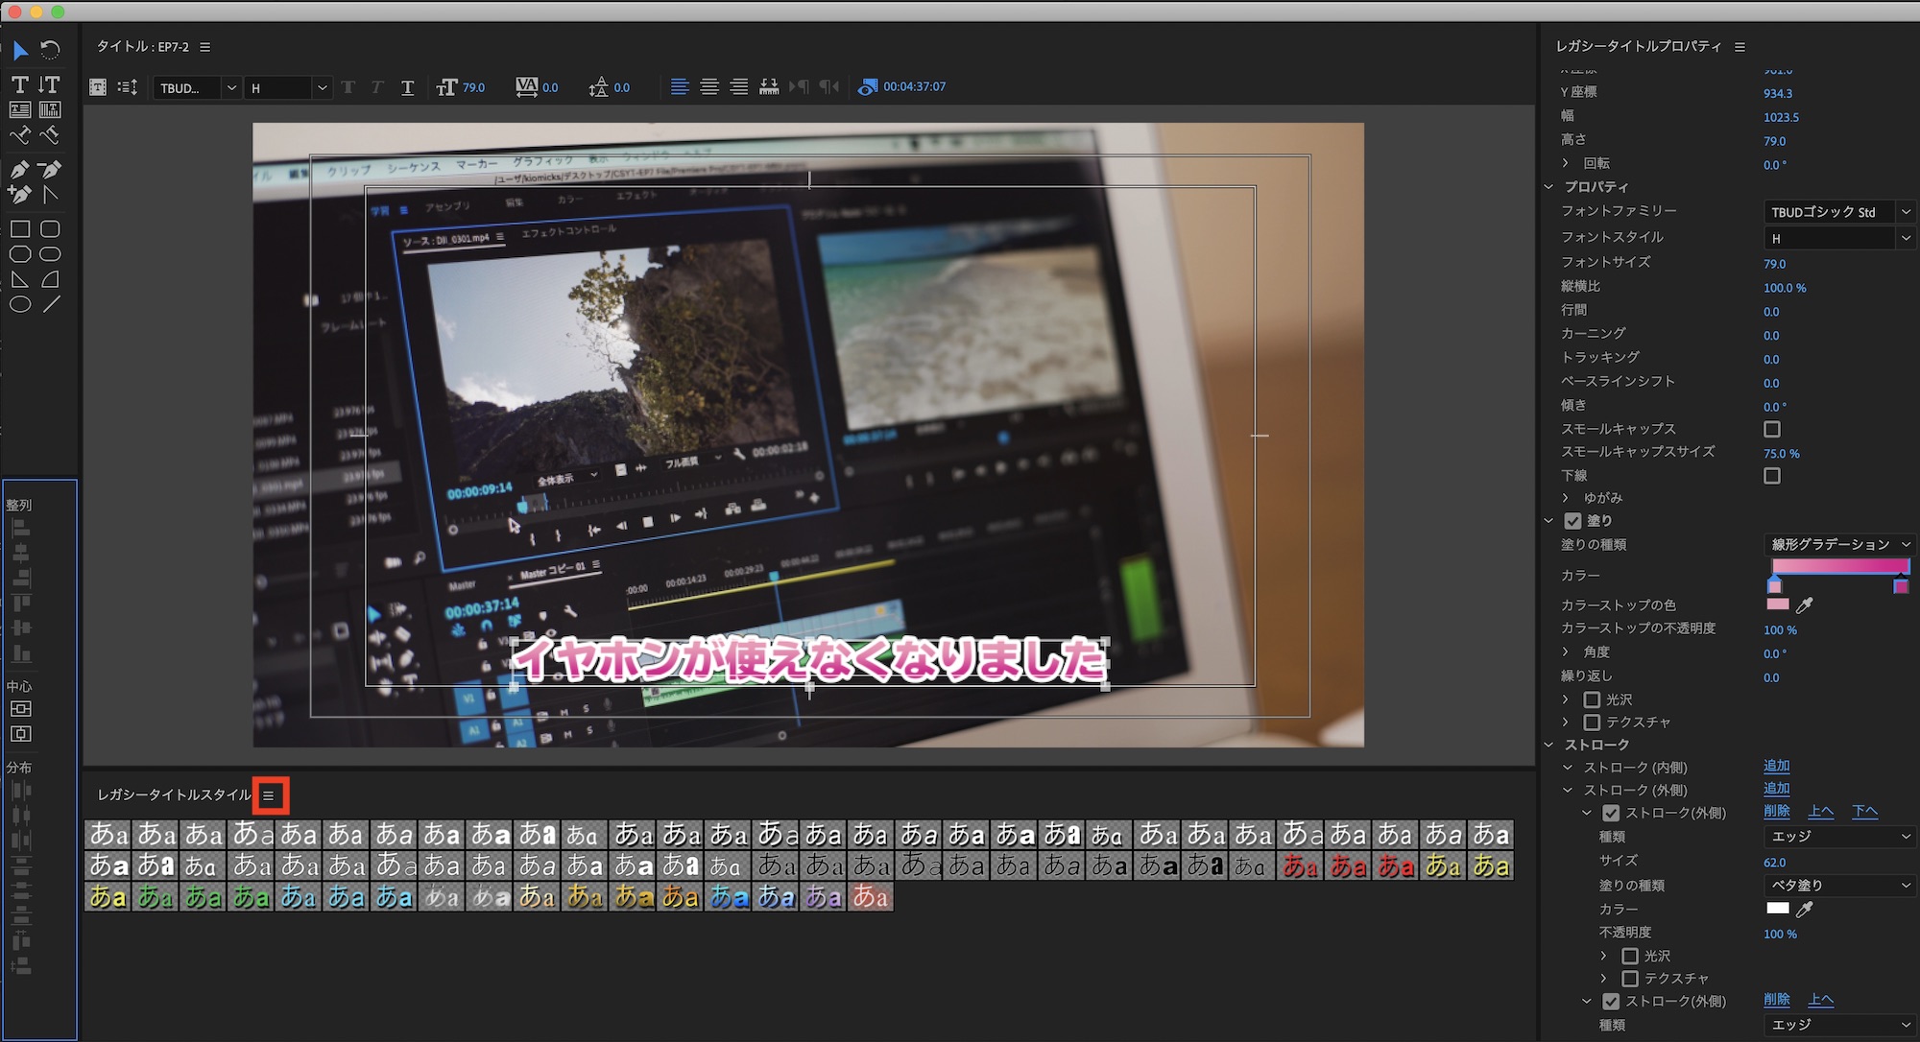This screenshot has height=1042, width=1920.
Task: Expand the ゆがみ section
Action: 1566,498
